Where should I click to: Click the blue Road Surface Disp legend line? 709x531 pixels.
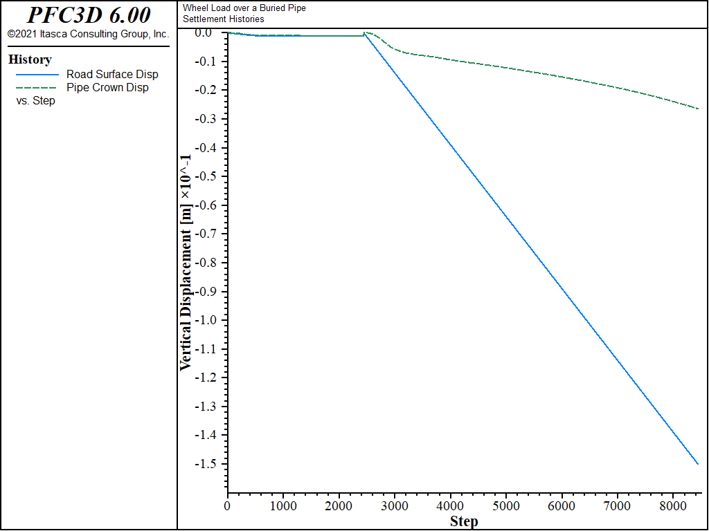pyautogui.click(x=37, y=75)
